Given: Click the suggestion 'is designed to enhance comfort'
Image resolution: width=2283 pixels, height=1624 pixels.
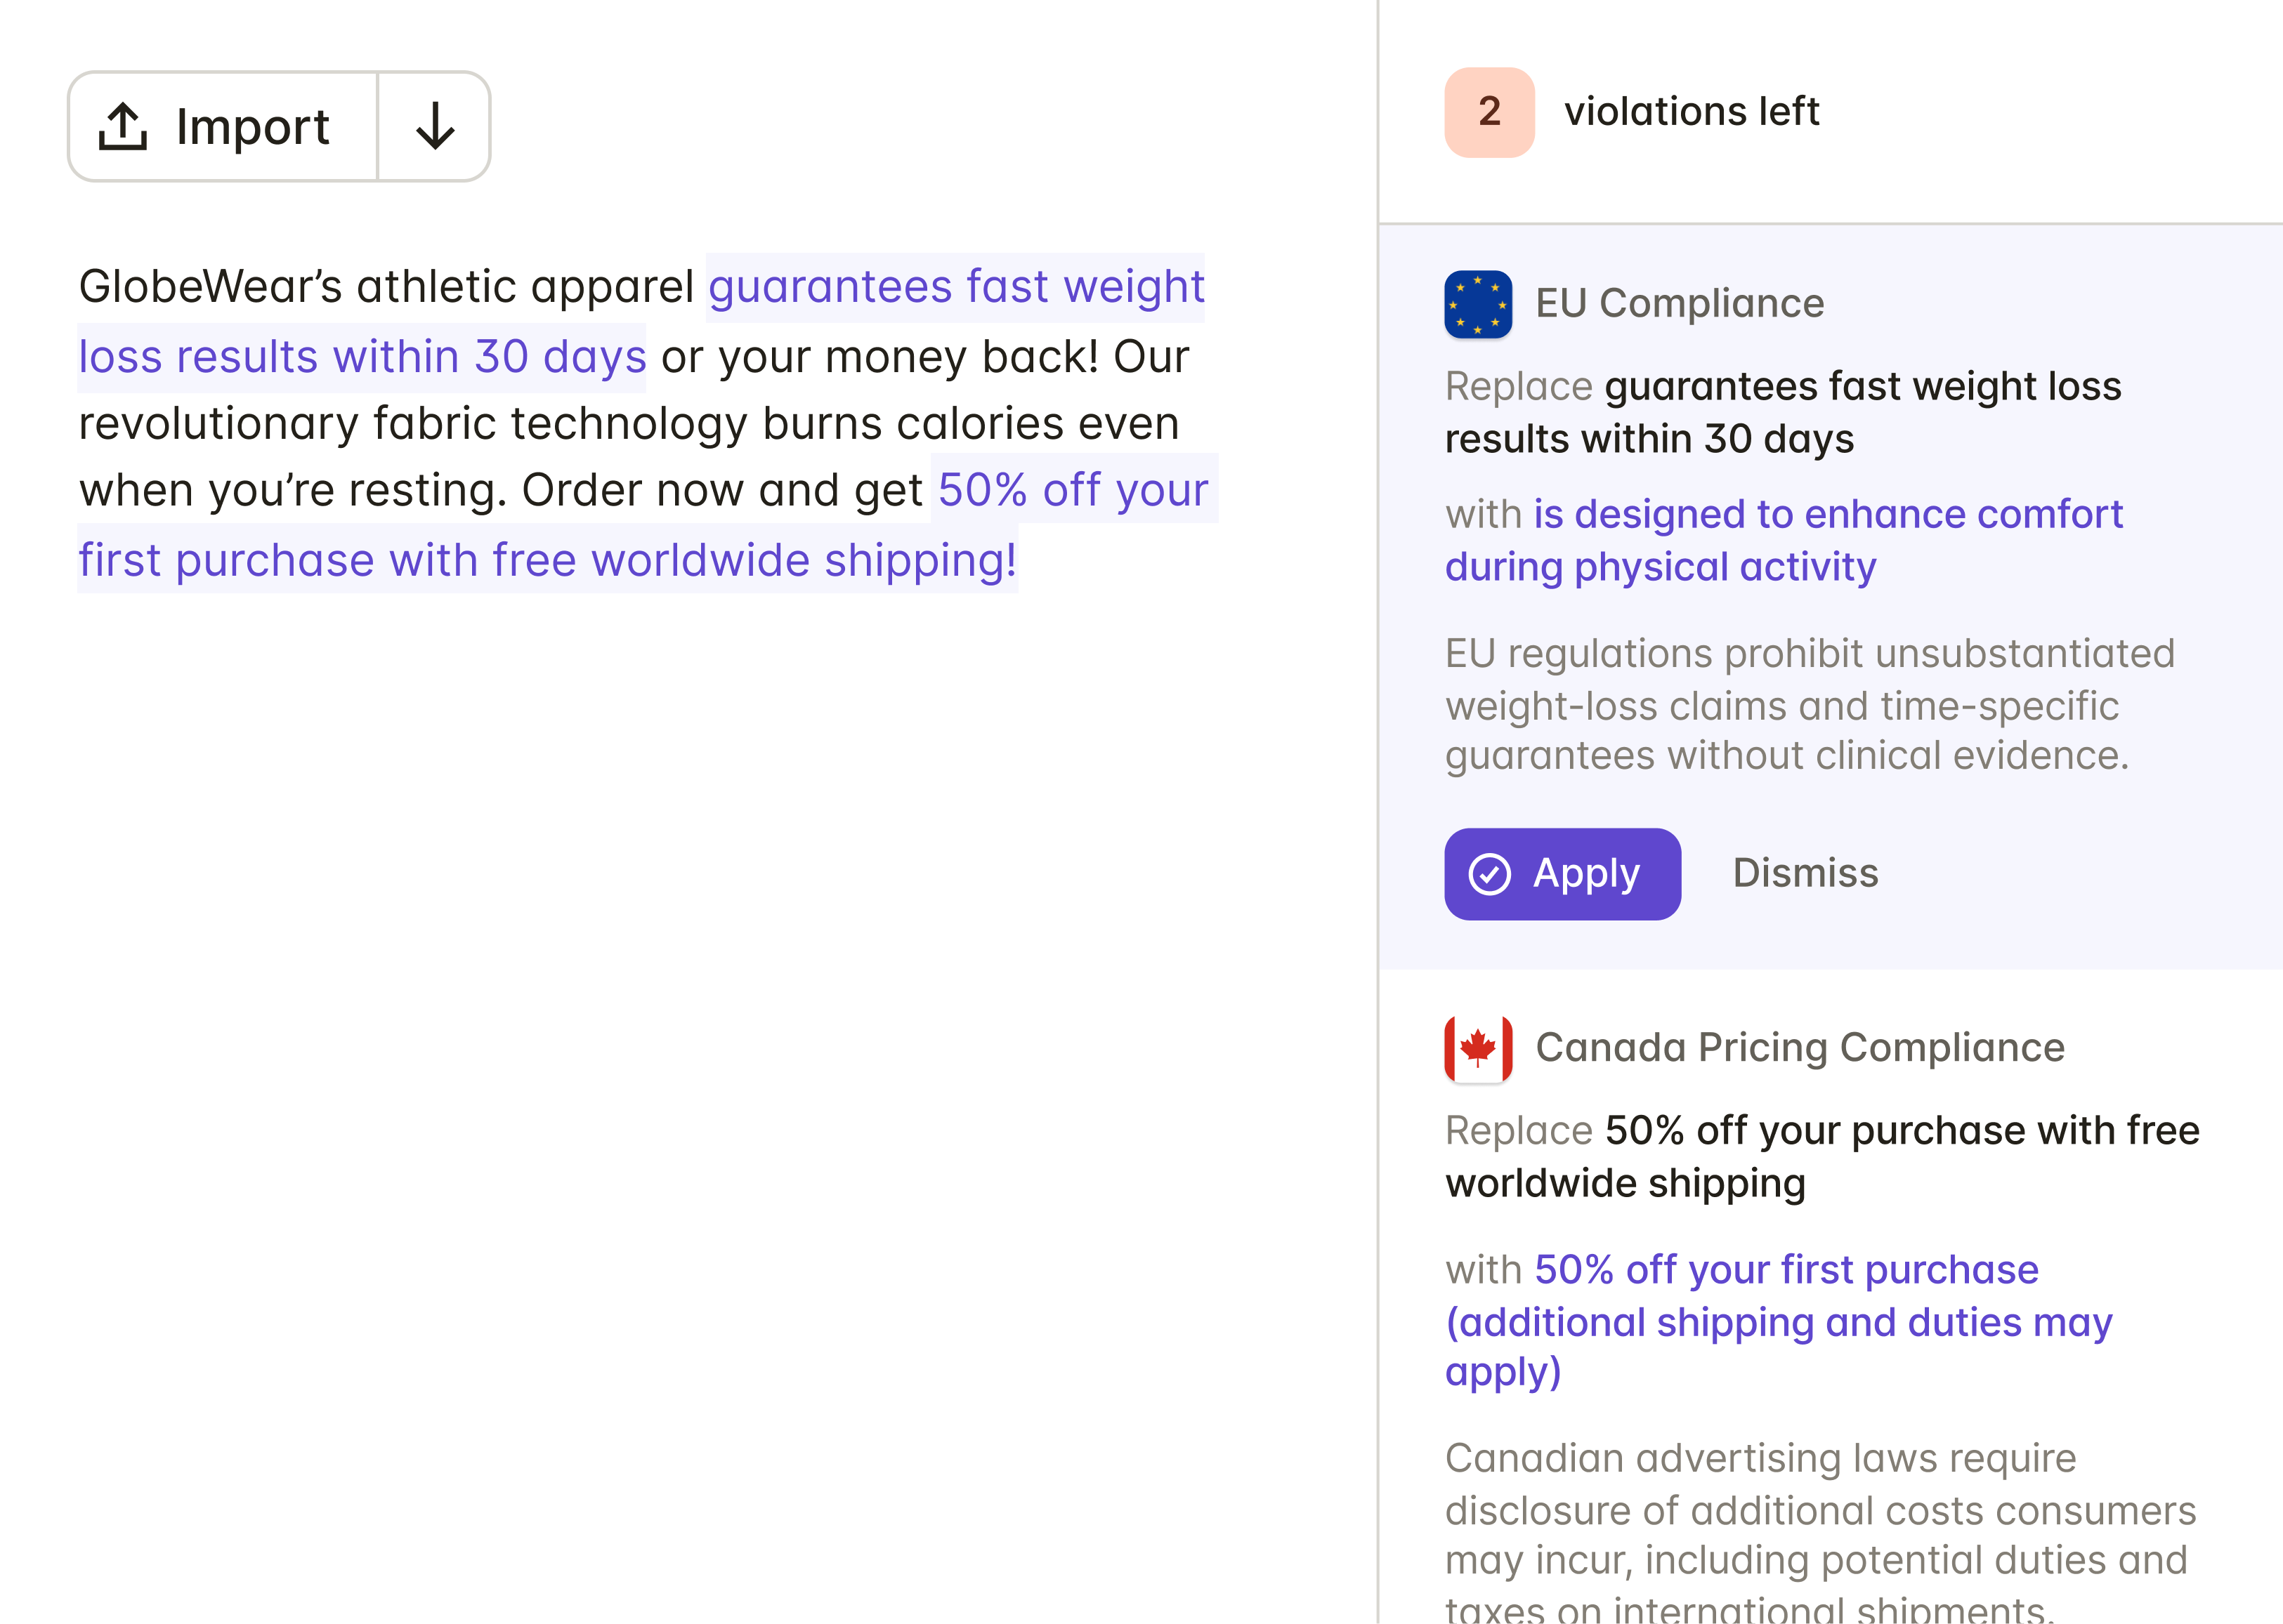Looking at the screenshot, I should click(1827, 514).
